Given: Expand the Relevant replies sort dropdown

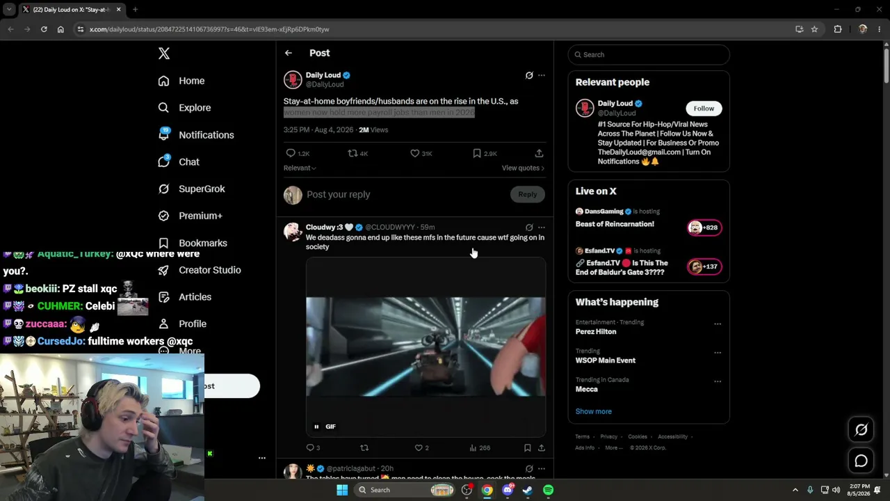Looking at the screenshot, I should tap(300, 168).
